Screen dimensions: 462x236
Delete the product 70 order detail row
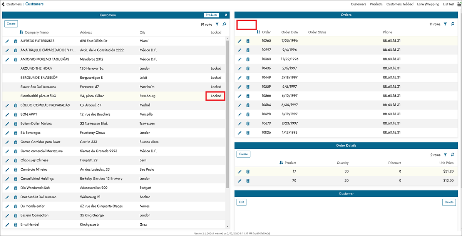248,181
